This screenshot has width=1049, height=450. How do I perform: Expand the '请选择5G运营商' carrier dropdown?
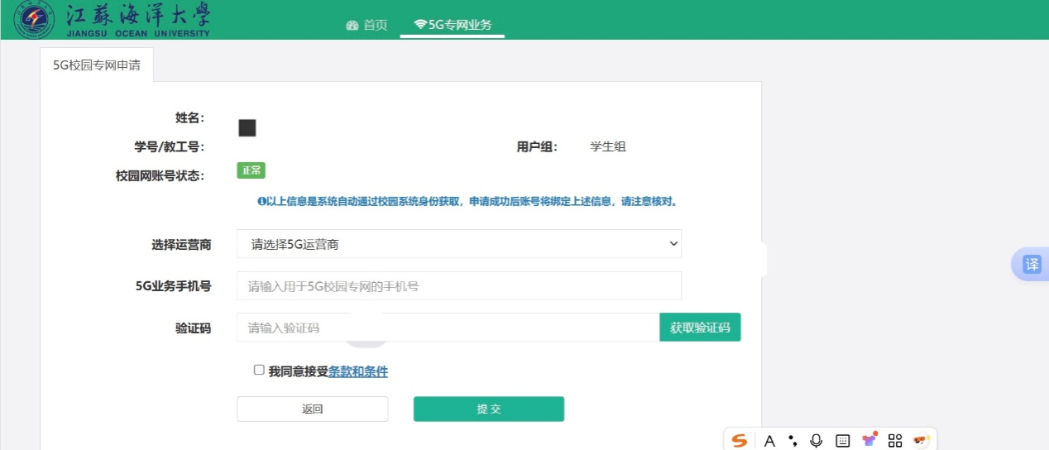tap(459, 244)
